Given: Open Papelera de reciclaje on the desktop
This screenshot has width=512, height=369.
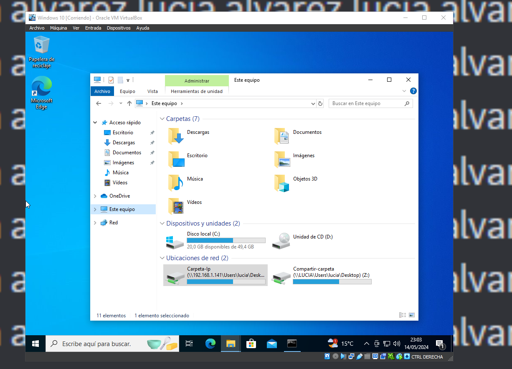Looking at the screenshot, I should tap(41, 44).
